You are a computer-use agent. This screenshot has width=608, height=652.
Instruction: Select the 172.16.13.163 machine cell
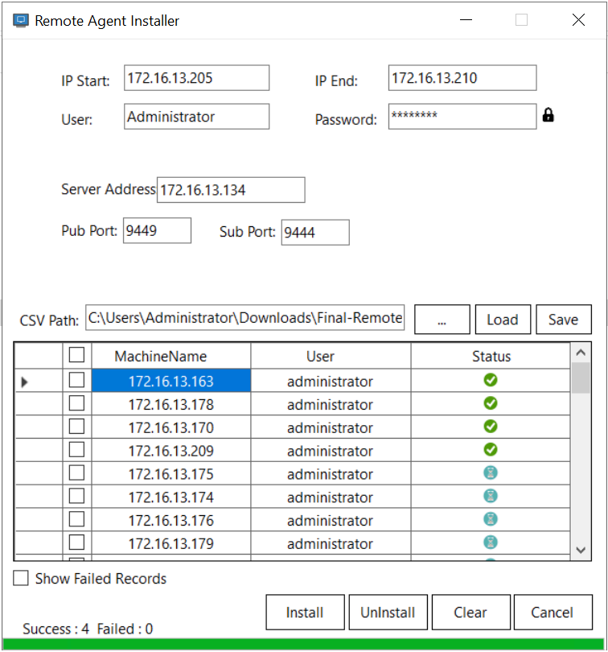[x=170, y=381]
